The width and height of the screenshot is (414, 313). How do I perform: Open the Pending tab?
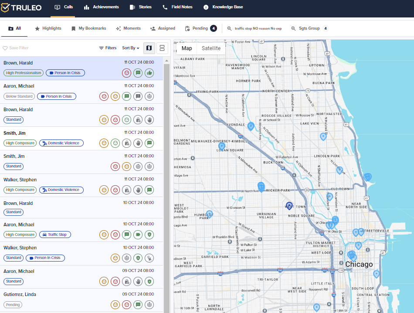pyautogui.click(x=200, y=28)
